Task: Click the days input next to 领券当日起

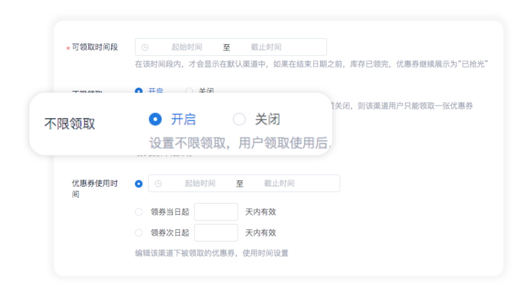Action: point(216,211)
